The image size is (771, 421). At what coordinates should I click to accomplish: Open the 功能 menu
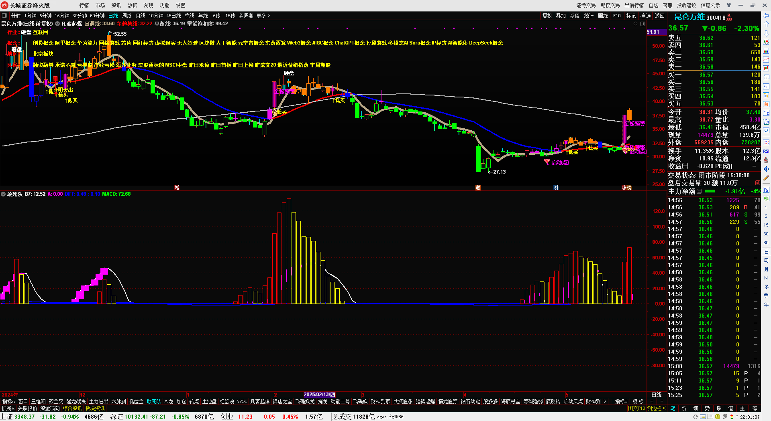click(x=165, y=5)
